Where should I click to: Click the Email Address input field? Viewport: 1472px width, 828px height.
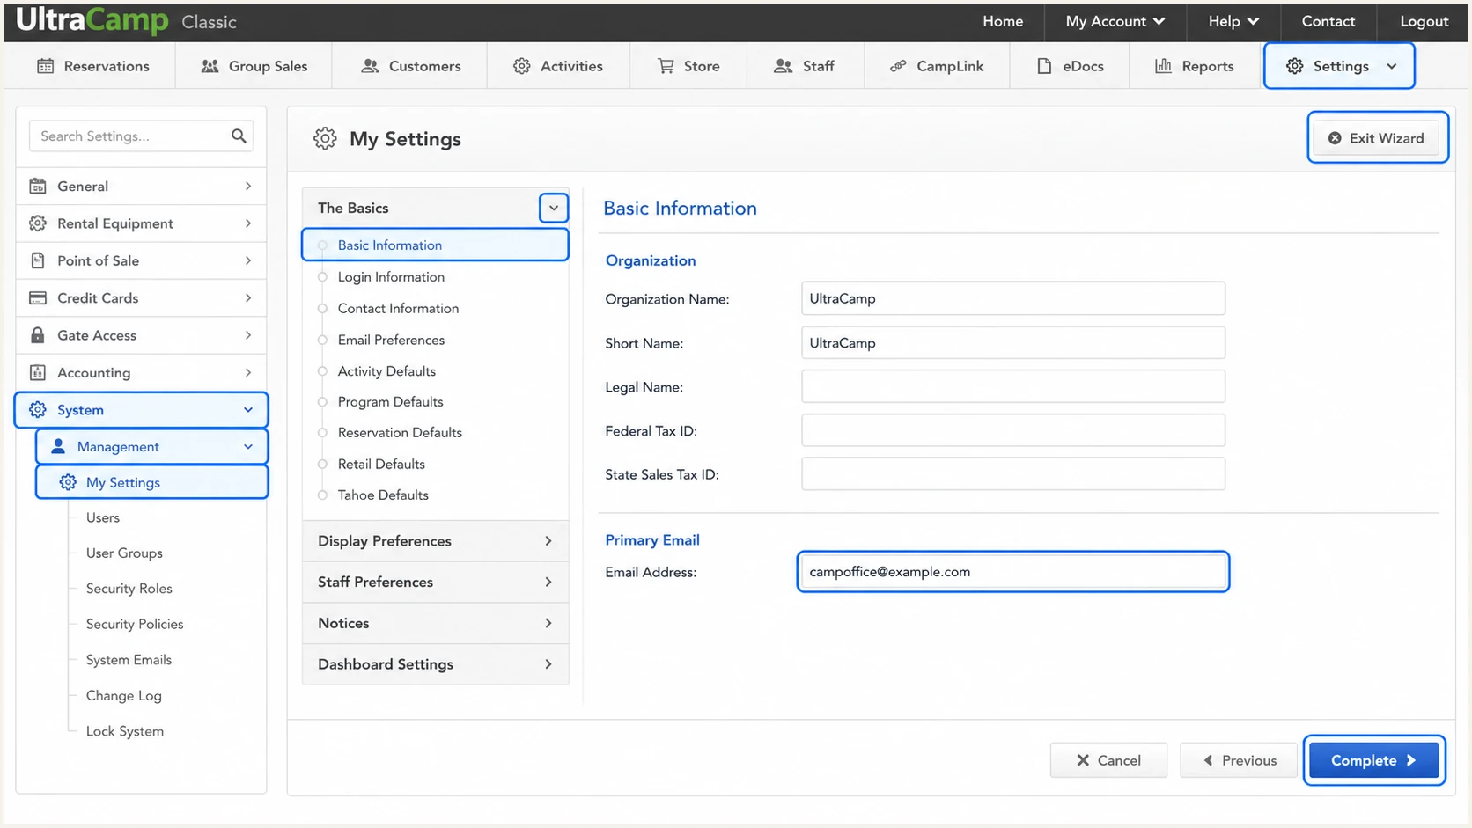point(1013,572)
